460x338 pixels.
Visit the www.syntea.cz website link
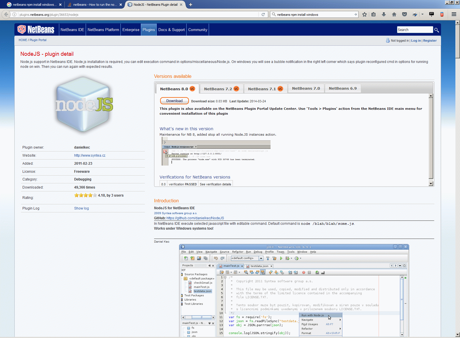(x=90, y=155)
